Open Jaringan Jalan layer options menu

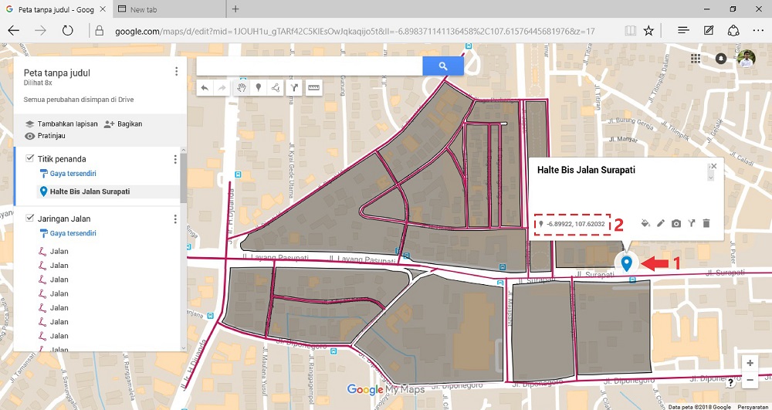tap(175, 219)
